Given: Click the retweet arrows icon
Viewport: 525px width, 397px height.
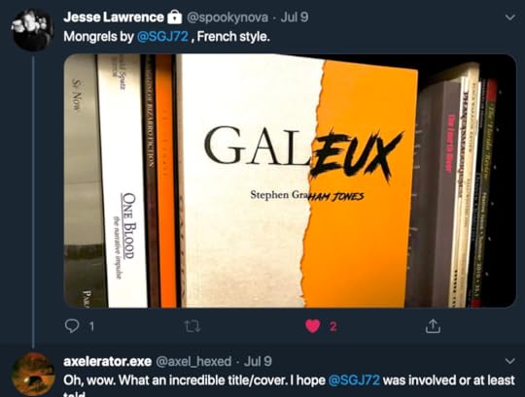Looking at the screenshot, I should click(x=192, y=326).
